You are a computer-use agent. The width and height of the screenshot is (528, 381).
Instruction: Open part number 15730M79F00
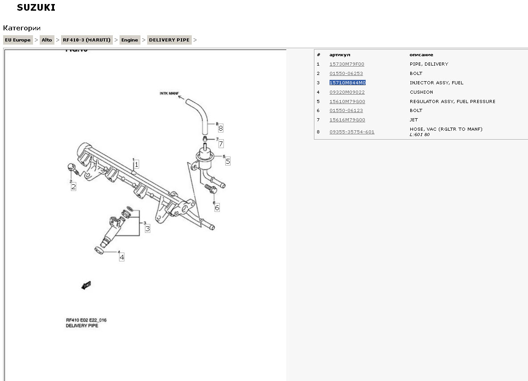[347, 64]
